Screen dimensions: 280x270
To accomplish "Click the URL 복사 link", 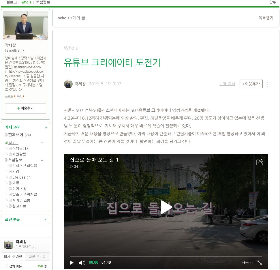I will pyautogui.click(x=227, y=84).
